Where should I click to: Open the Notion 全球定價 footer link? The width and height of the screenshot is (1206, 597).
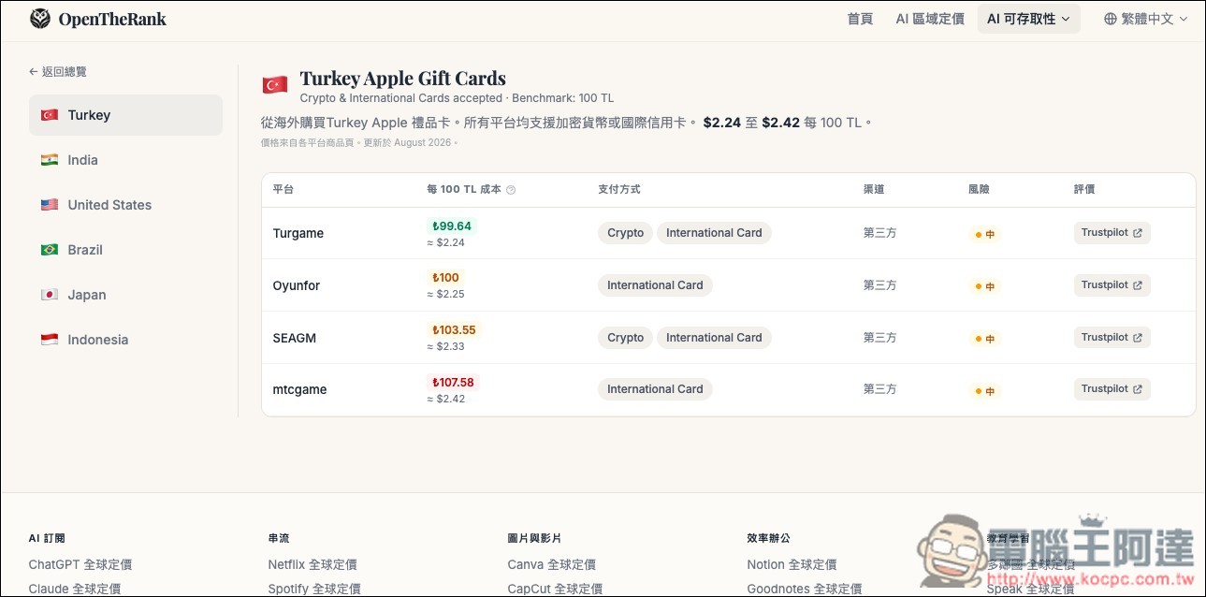click(x=792, y=564)
